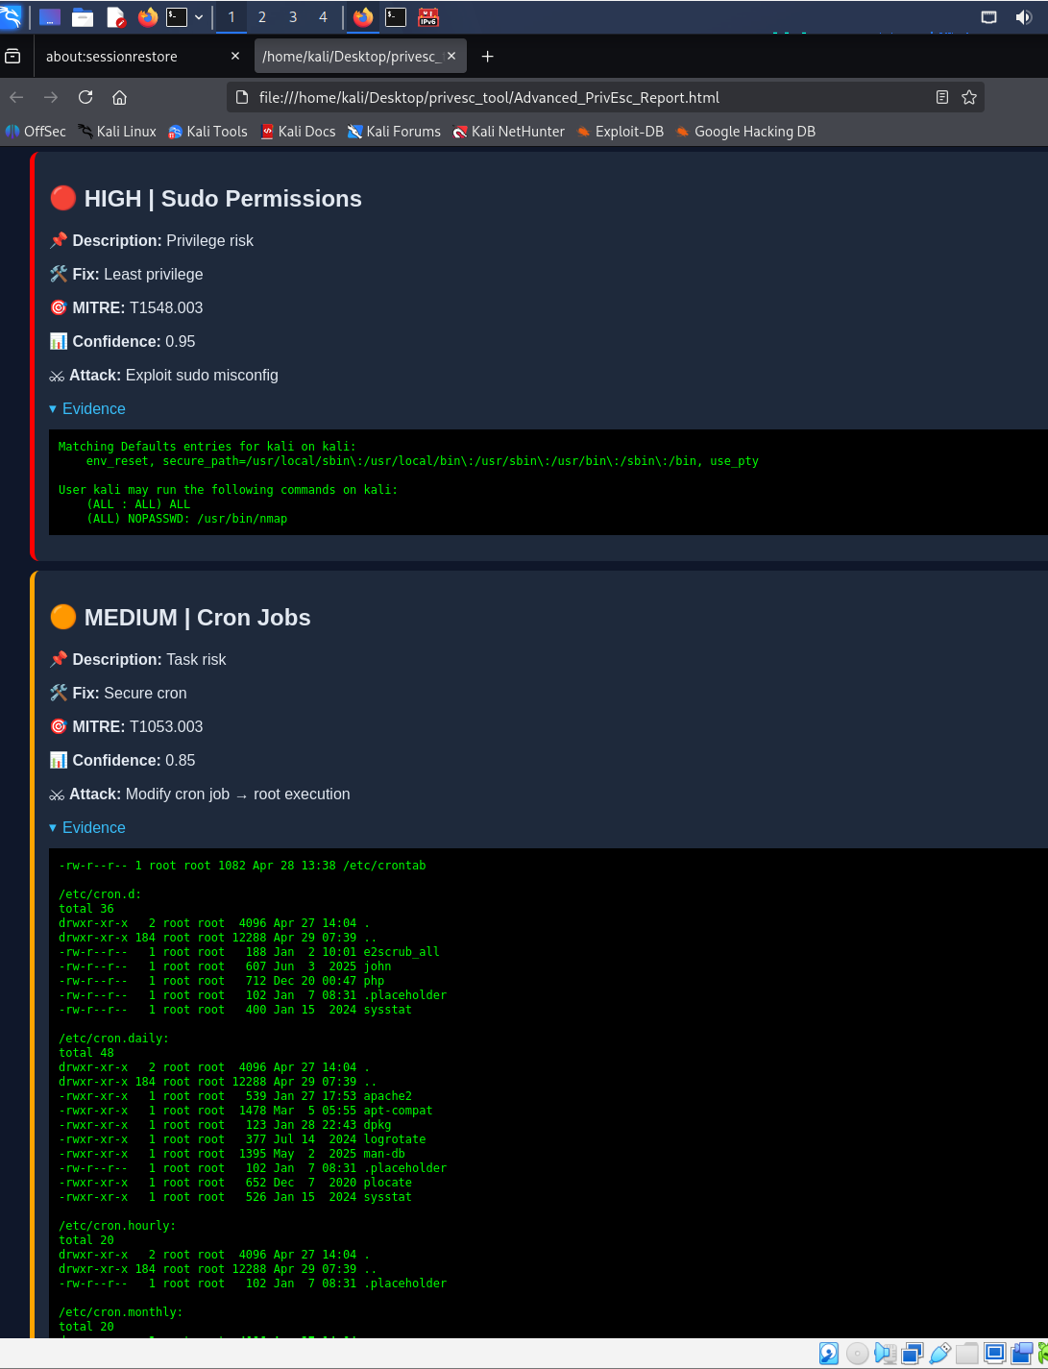Viewport: 1048px width, 1369px height.
Task: Show the desktop from the panel
Action: 50,17
